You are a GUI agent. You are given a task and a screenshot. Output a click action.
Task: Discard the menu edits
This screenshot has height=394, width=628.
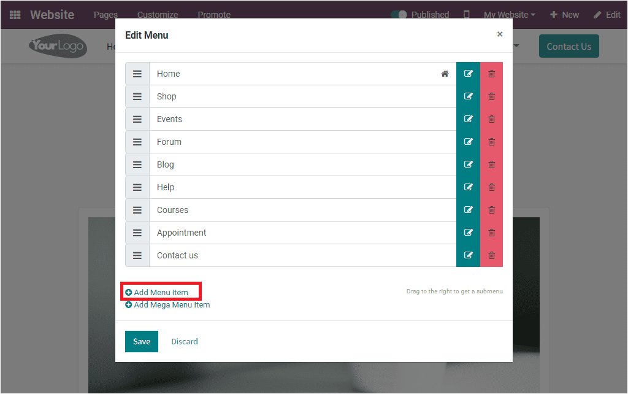pos(184,341)
